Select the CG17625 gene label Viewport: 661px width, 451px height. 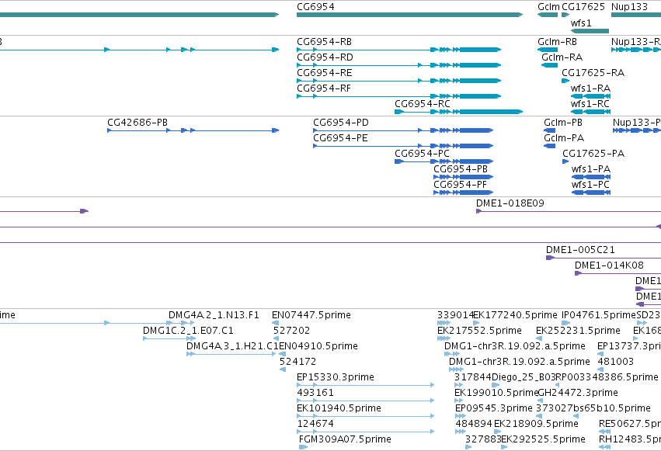[583, 7]
